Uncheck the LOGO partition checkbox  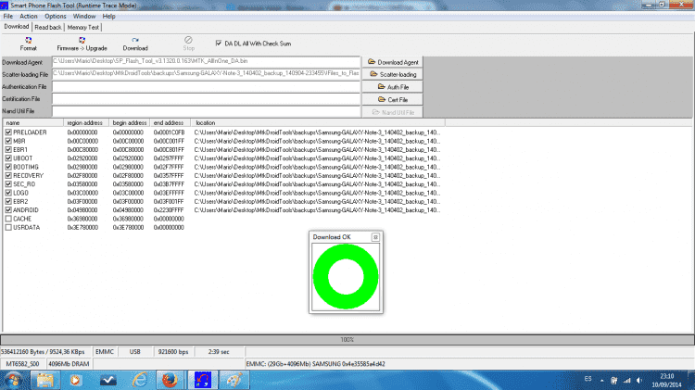(8, 193)
